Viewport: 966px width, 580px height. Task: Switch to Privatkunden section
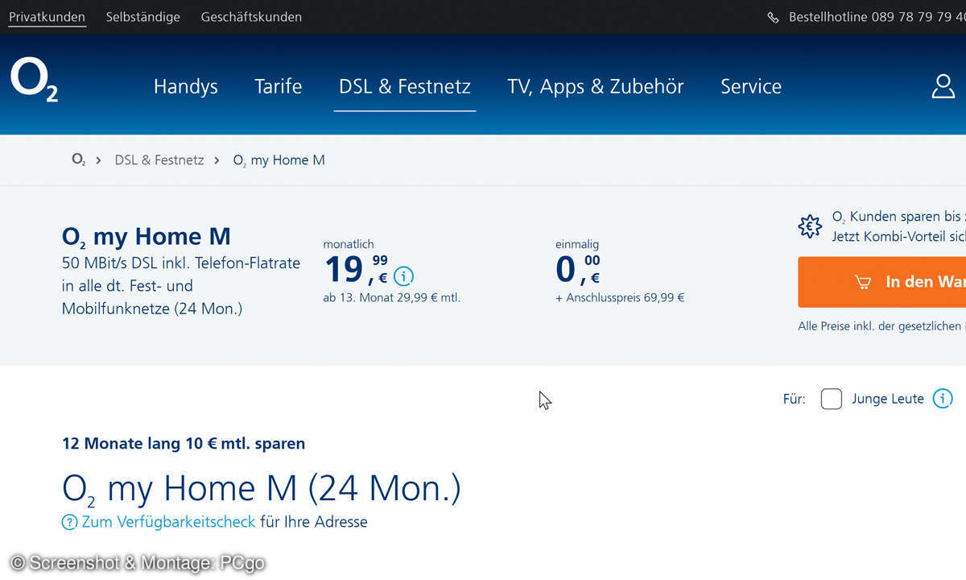[47, 17]
